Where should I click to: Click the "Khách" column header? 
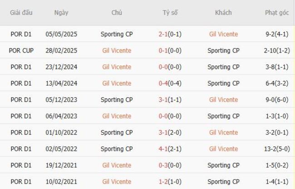tap(223, 13)
